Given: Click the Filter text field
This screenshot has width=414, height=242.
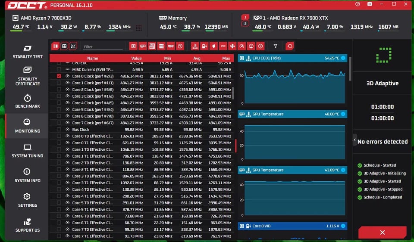Looking at the screenshot, I should pyautogui.click(x=103, y=47).
